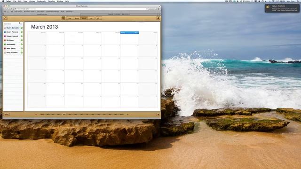
Task: Select the highlighted month on timeline strip
Action: [x=64, y=115]
